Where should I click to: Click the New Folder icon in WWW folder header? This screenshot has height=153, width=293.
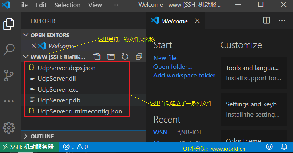pos(111,56)
